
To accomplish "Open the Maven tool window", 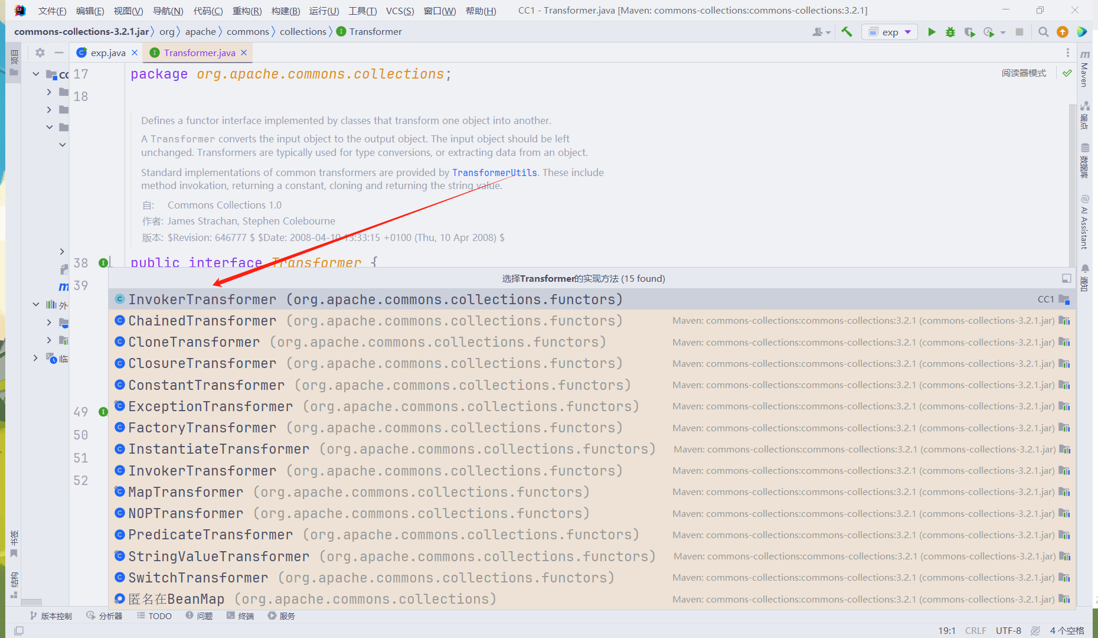I will [1085, 71].
